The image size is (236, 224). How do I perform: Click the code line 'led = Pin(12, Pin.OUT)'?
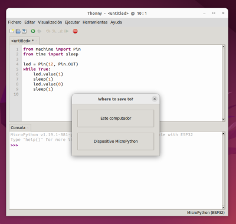[x=51, y=64]
